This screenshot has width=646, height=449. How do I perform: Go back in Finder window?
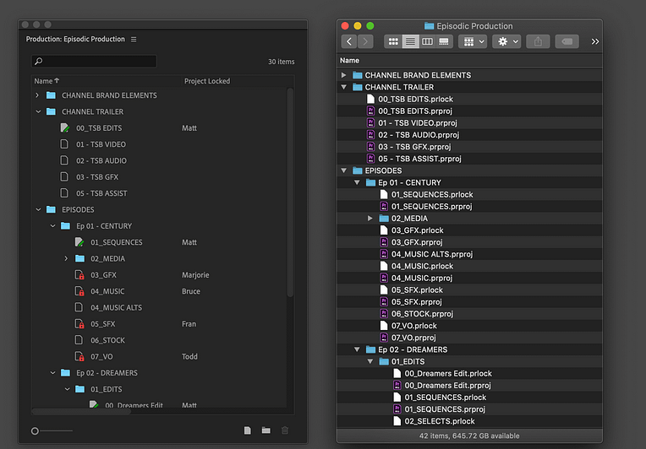pos(349,41)
